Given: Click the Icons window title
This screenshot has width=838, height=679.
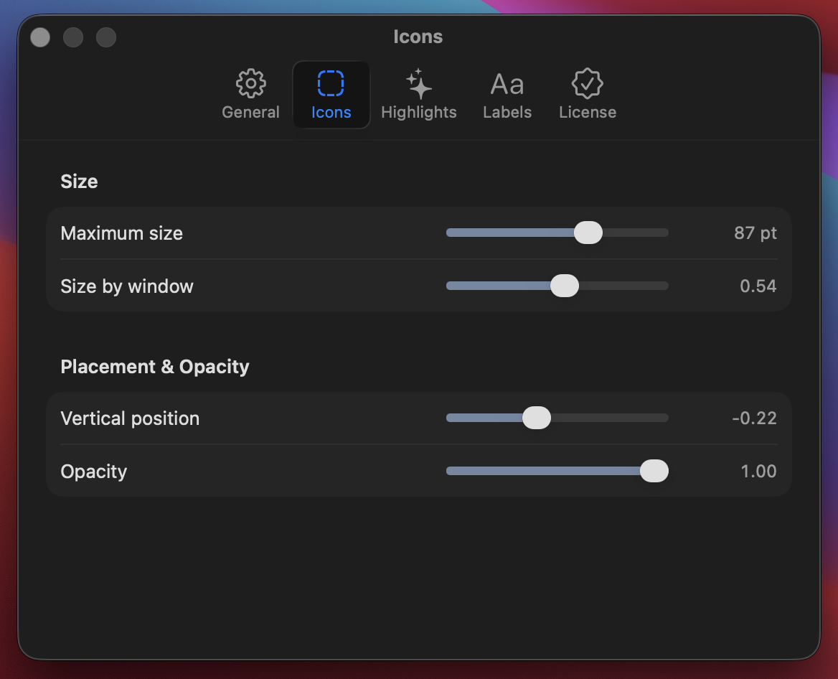Looking at the screenshot, I should (418, 37).
